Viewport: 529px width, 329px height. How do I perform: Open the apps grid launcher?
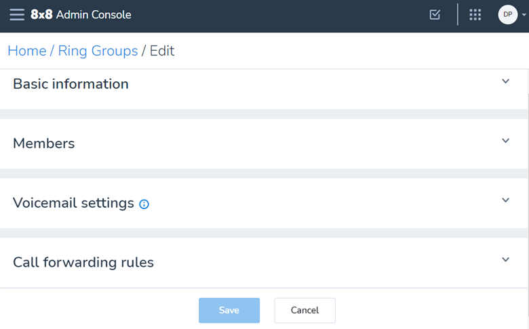point(475,14)
